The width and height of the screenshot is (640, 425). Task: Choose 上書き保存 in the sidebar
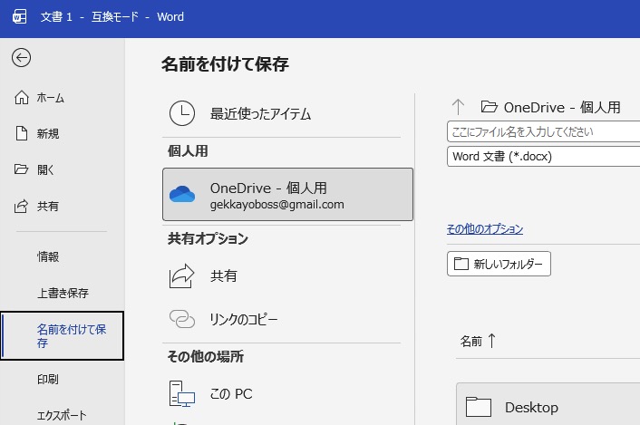[x=63, y=293]
